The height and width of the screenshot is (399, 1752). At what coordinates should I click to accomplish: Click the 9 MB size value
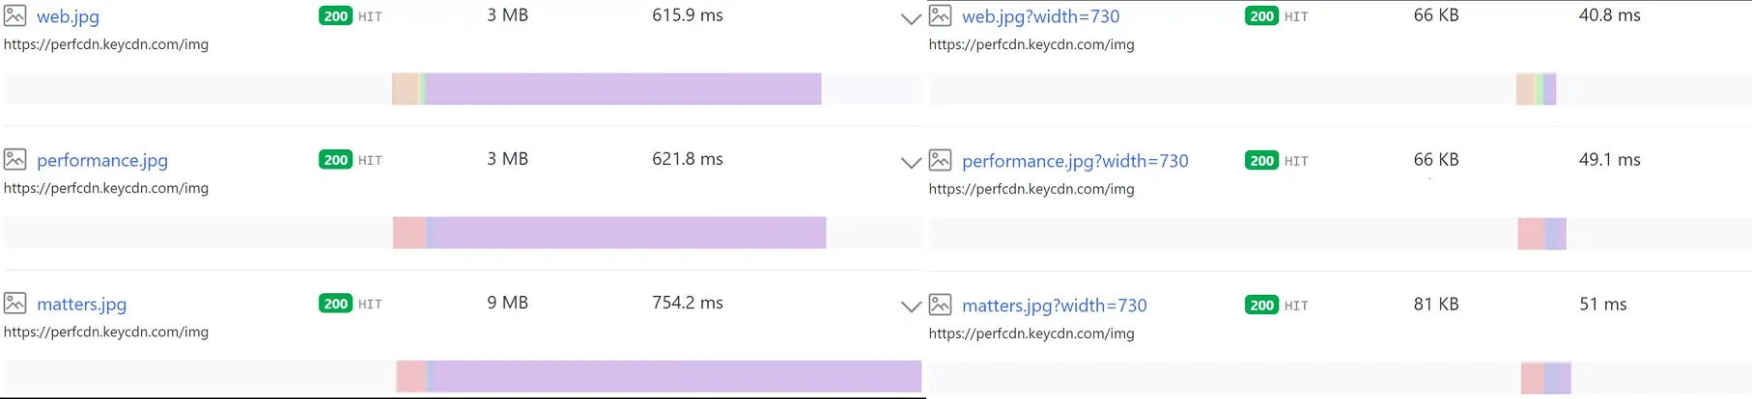pos(507,303)
